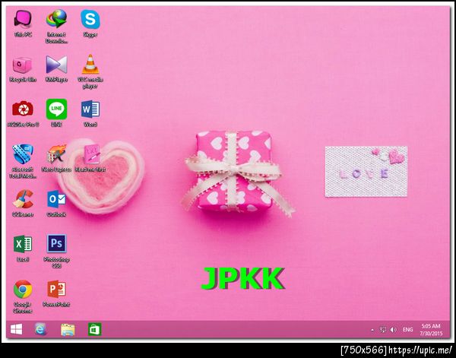Open the volume speaker tray icon

393,330
